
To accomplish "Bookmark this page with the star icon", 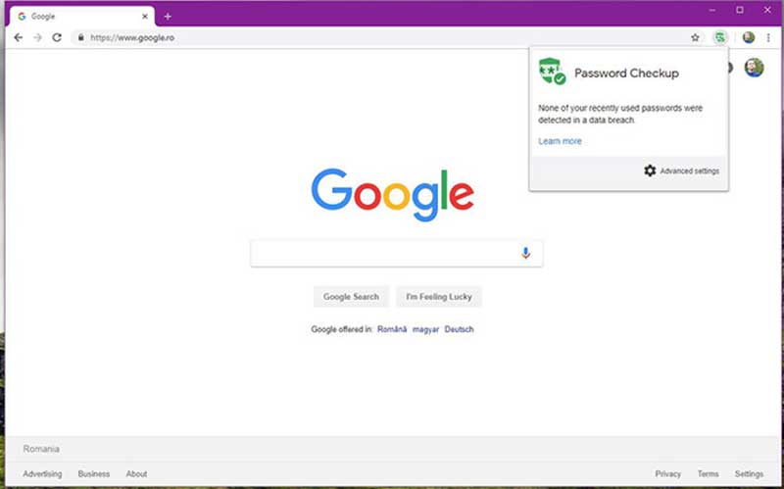I will point(695,37).
